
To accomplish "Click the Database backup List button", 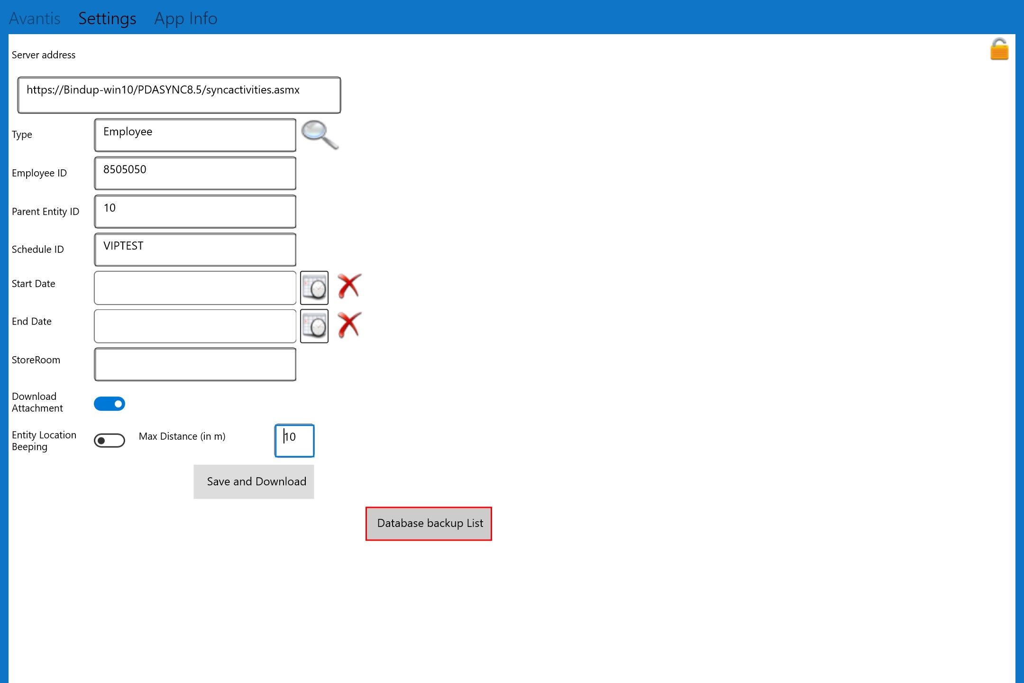I will point(429,523).
